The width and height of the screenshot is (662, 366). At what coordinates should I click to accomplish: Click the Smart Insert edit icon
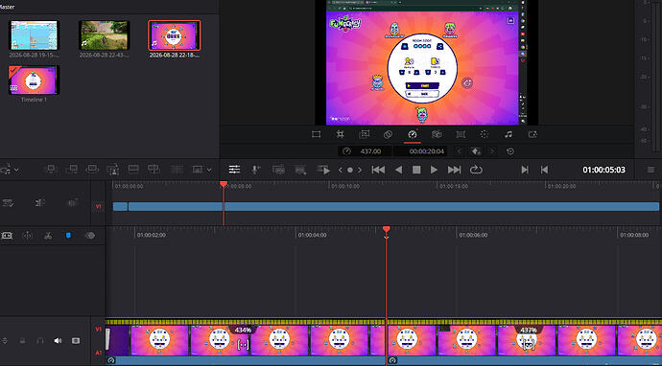pyautogui.click(x=50, y=170)
